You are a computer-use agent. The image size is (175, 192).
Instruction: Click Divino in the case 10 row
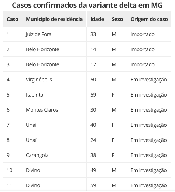tap(33, 170)
